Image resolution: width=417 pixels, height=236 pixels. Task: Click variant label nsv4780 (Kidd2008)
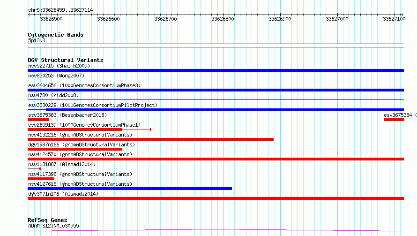[x=53, y=95]
